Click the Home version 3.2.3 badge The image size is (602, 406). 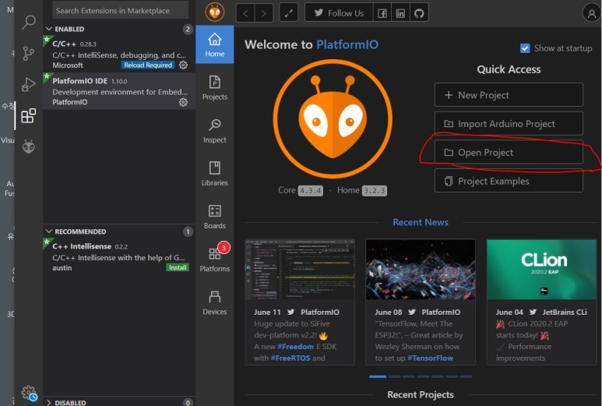375,191
